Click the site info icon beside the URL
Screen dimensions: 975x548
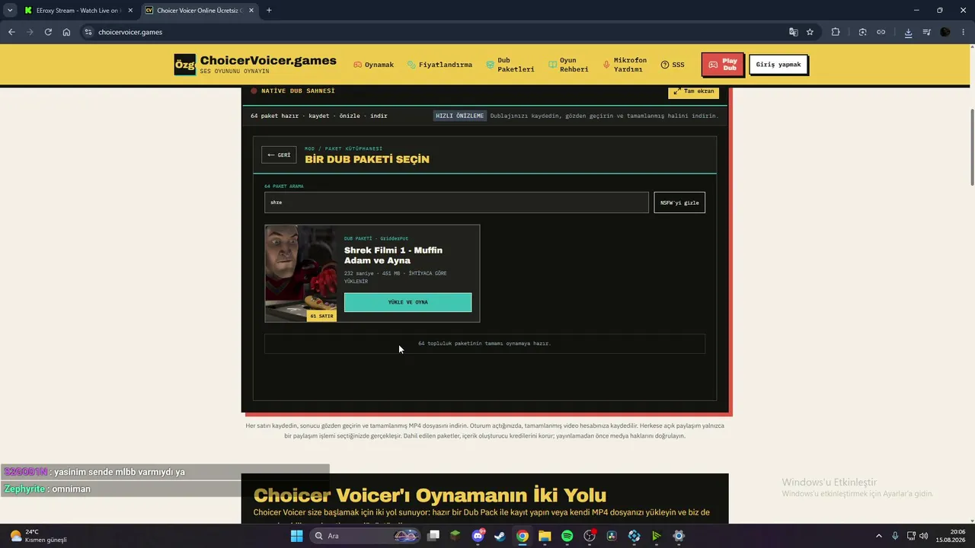point(88,32)
